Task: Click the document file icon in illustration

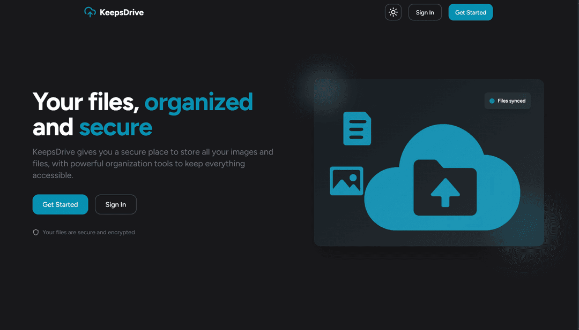Action: click(x=357, y=128)
